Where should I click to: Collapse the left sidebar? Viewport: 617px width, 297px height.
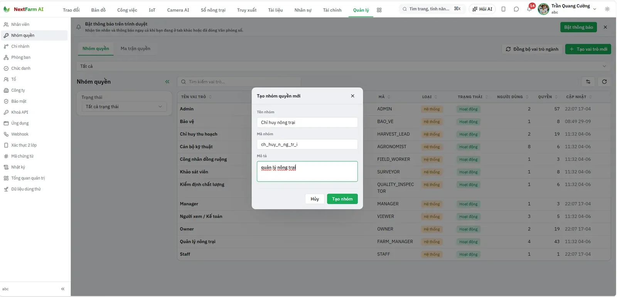click(x=63, y=289)
